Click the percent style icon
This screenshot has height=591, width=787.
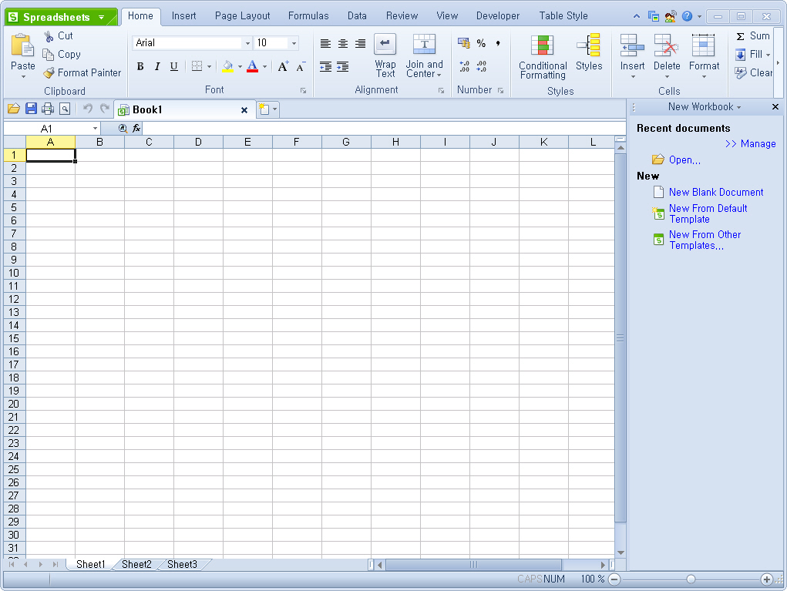click(x=481, y=44)
